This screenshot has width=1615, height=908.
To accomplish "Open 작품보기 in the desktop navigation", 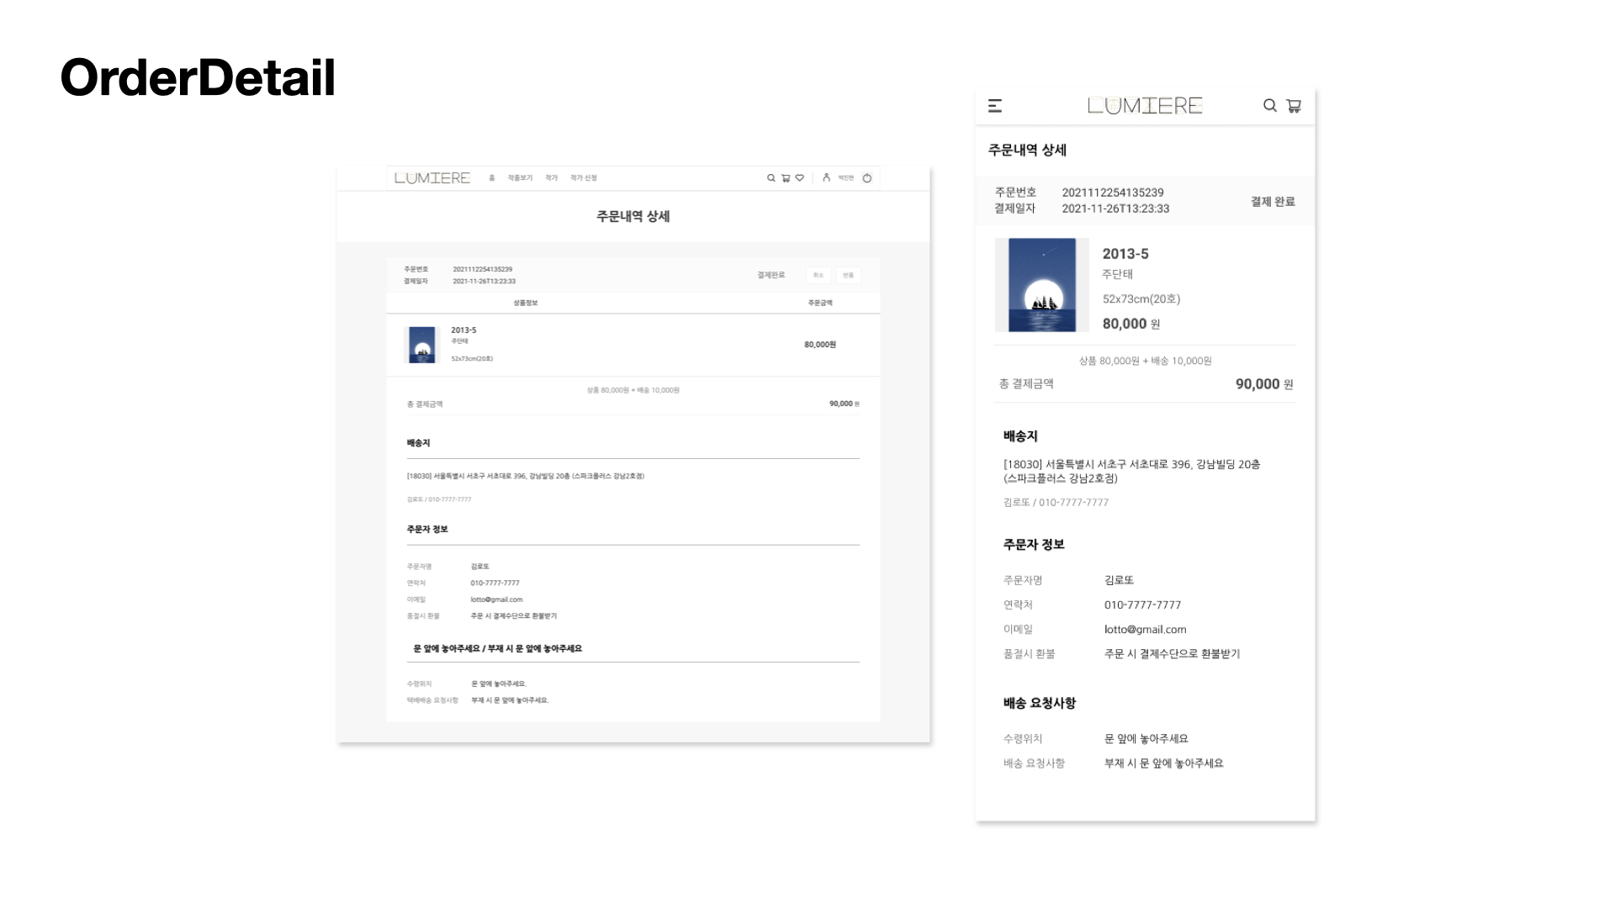I will [x=520, y=178].
